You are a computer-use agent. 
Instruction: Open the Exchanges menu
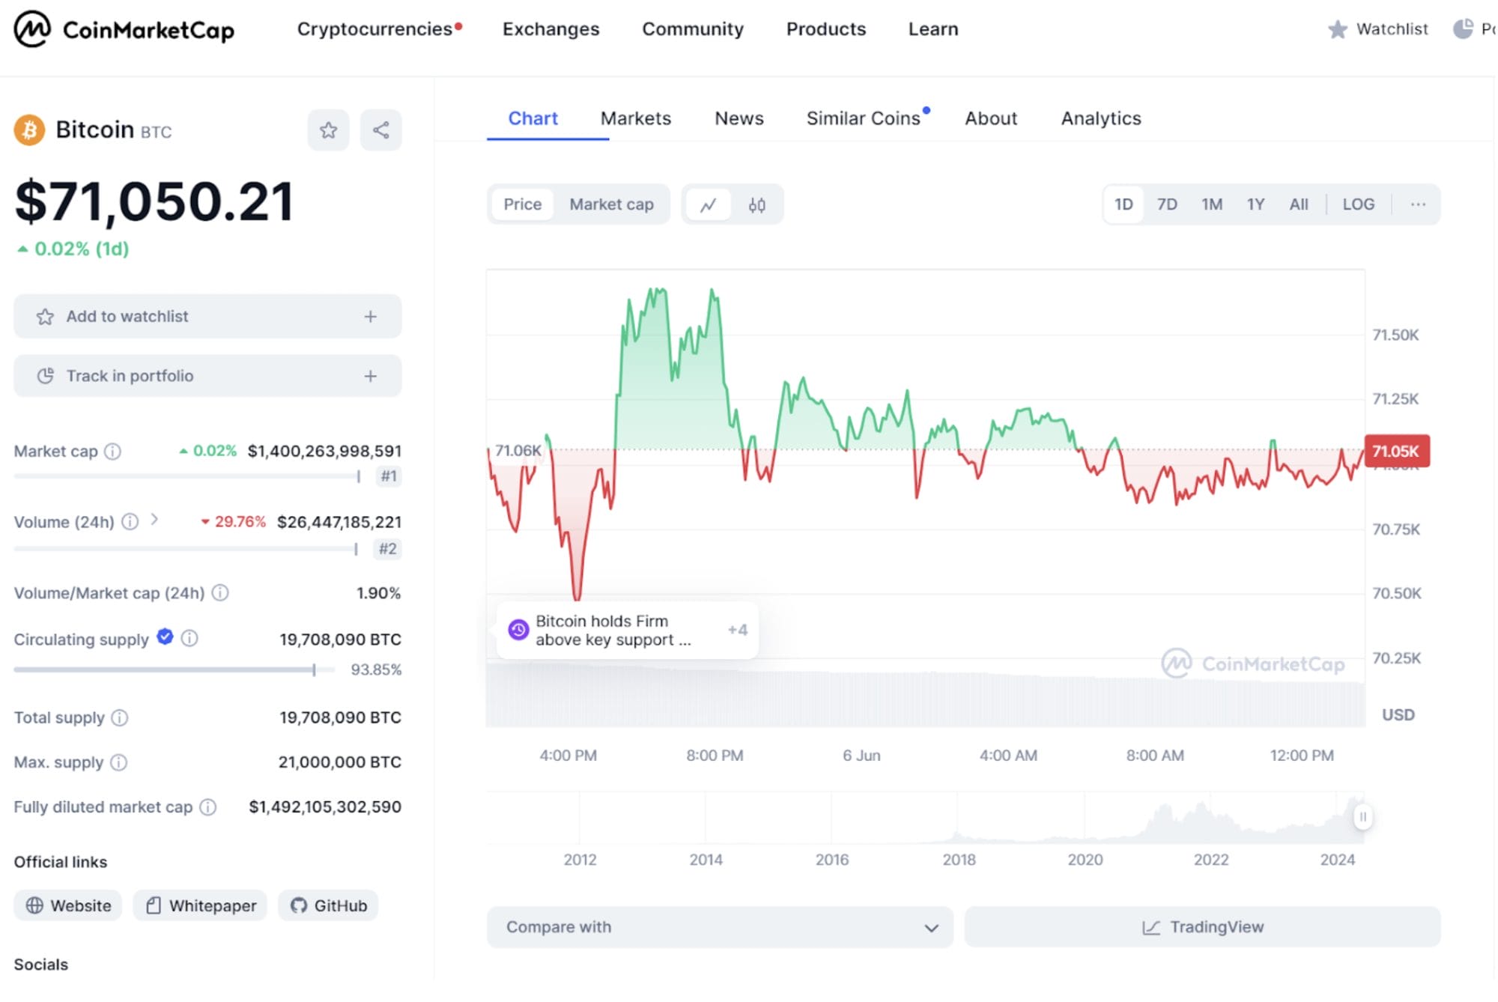coord(551,29)
